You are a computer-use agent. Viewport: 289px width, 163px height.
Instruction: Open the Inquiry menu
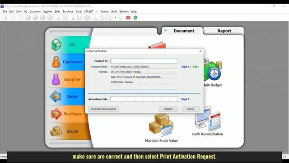(x=105, y=11)
